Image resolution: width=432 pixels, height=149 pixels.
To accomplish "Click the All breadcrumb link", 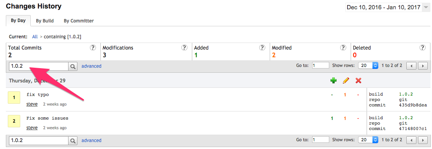I will [x=35, y=36].
